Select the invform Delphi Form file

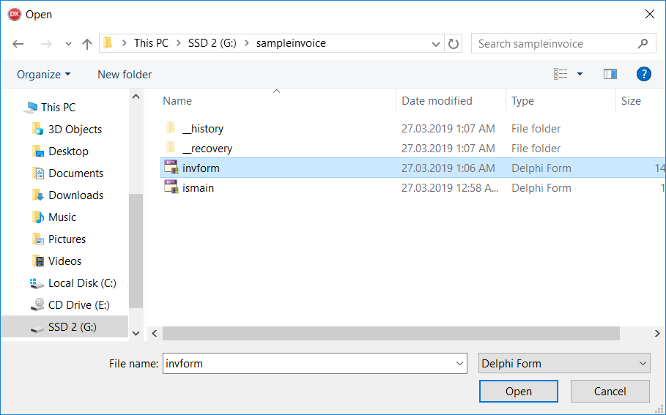(x=412, y=168)
